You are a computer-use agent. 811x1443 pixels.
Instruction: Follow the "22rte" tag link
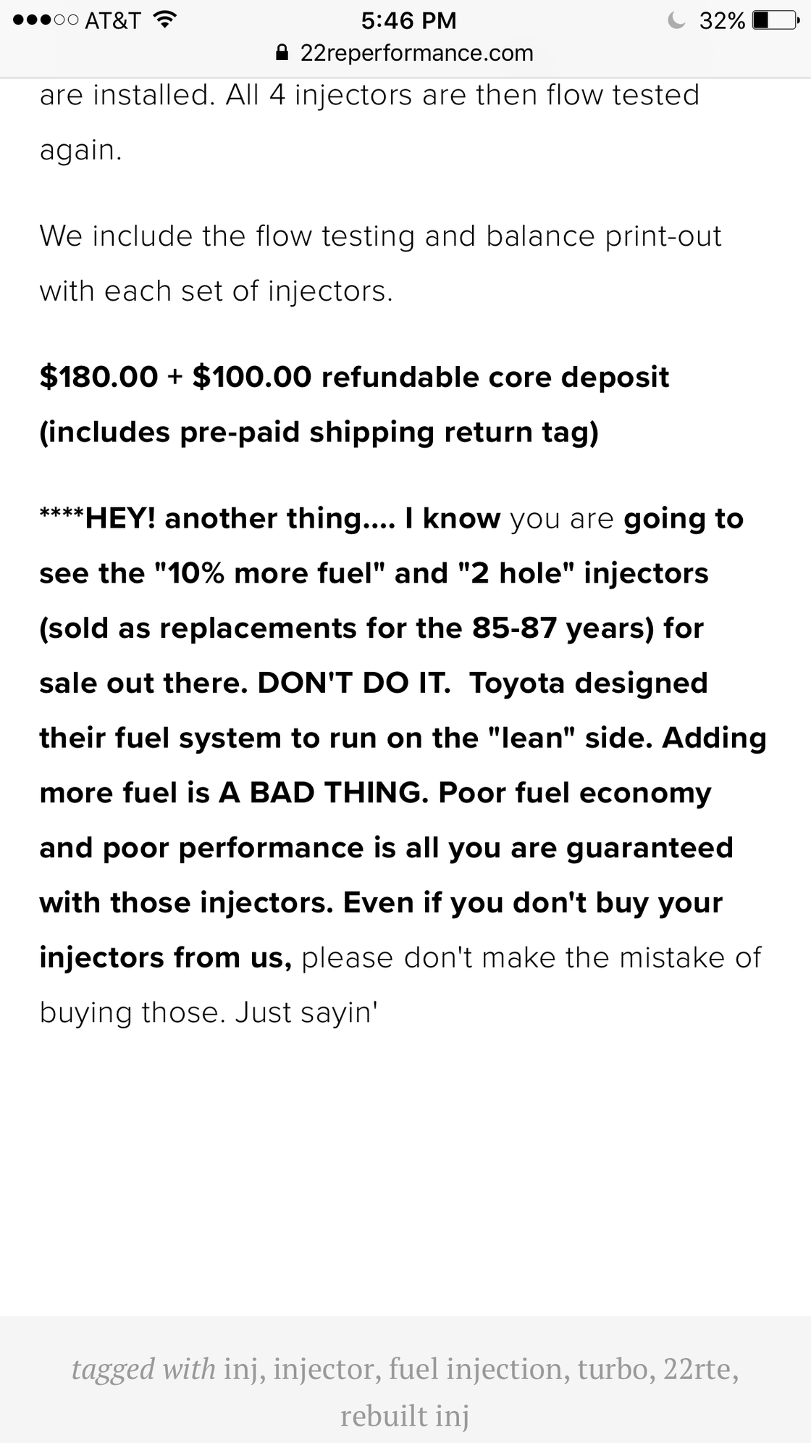(x=700, y=1369)
